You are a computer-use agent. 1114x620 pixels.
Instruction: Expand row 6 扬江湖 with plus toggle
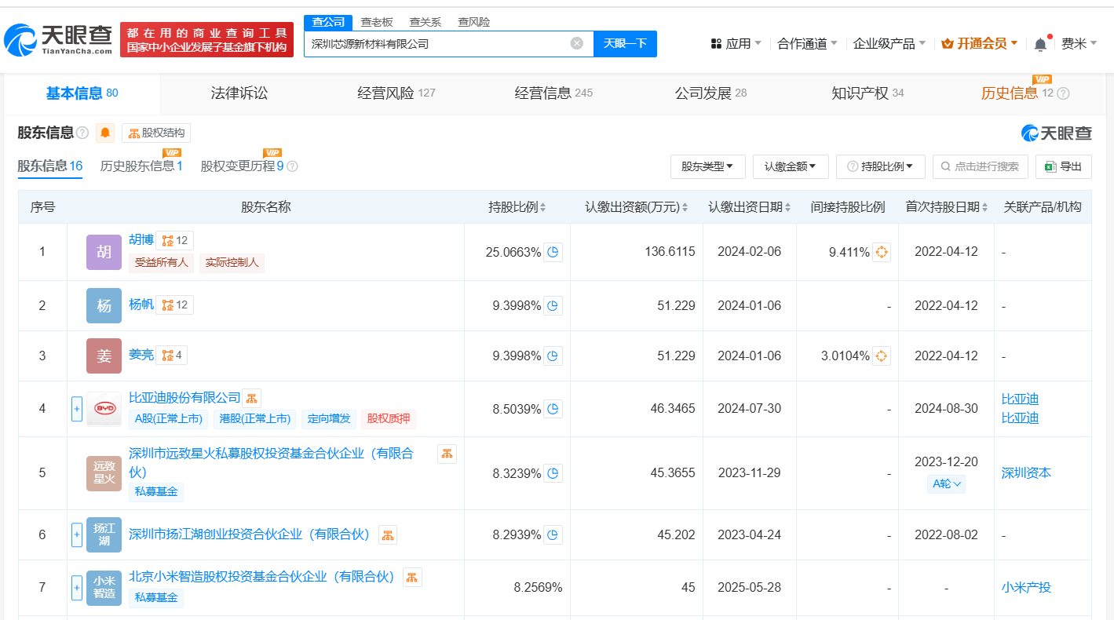pos(77,535)
